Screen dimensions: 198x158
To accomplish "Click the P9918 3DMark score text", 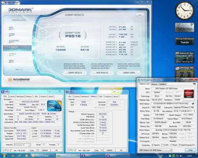I will (73, 36).
